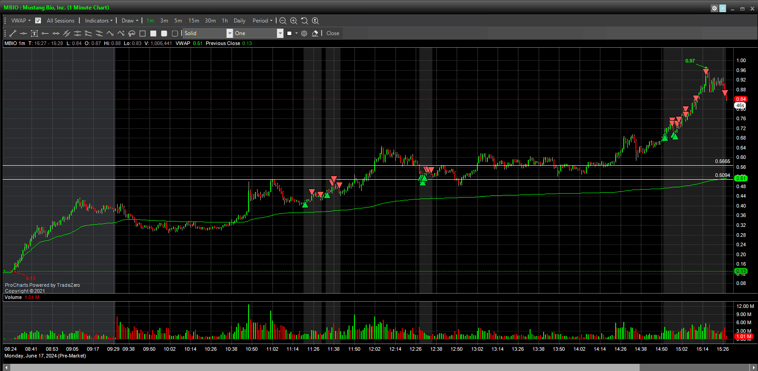Image resolution: width=758 pixels, height=371 pixels.
Task: Select the zigzag polyline with plus tool
Action: 121,33
